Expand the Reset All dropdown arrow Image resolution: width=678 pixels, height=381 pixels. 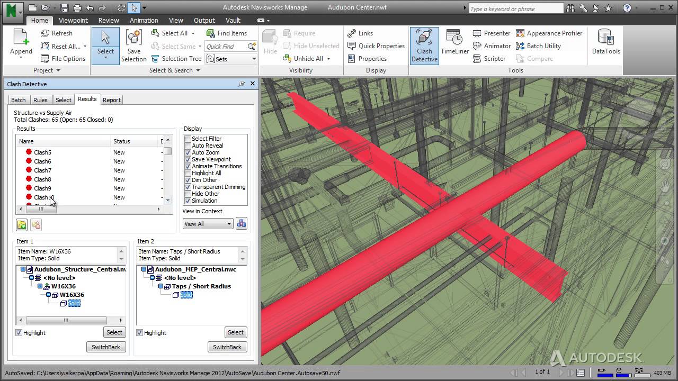tap(85, 47)
